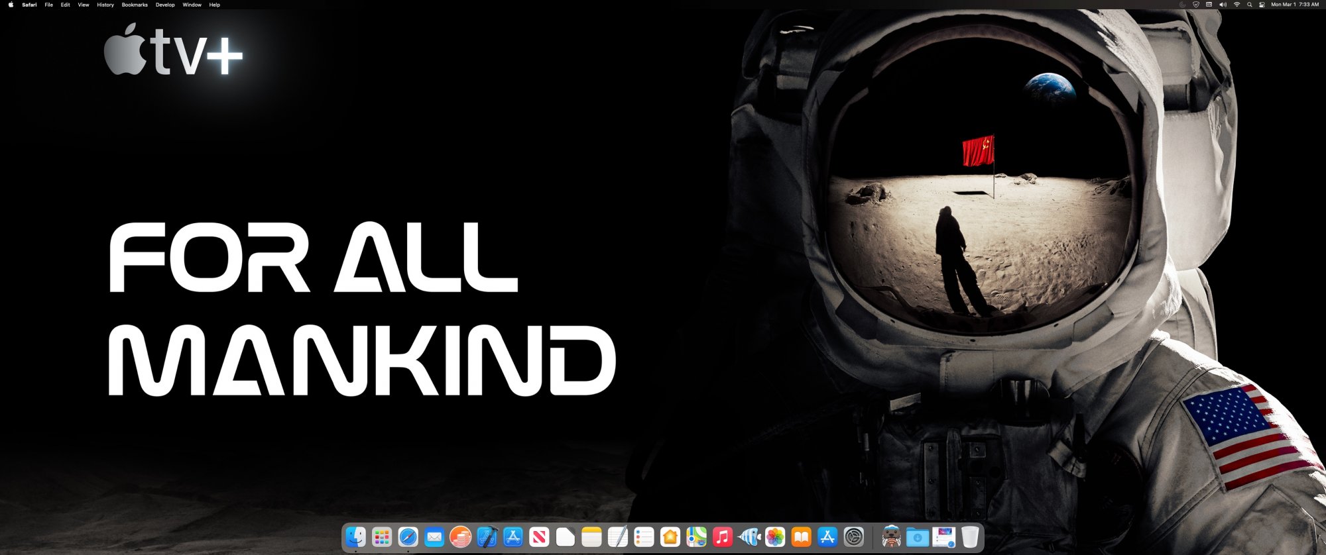Image resolution: width=1326 pixels, height=555 pixels.
Task: Open the Help menu
Action: click(215, 5)
